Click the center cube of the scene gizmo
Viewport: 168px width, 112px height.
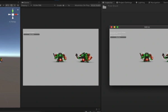(x=13, y=14)
